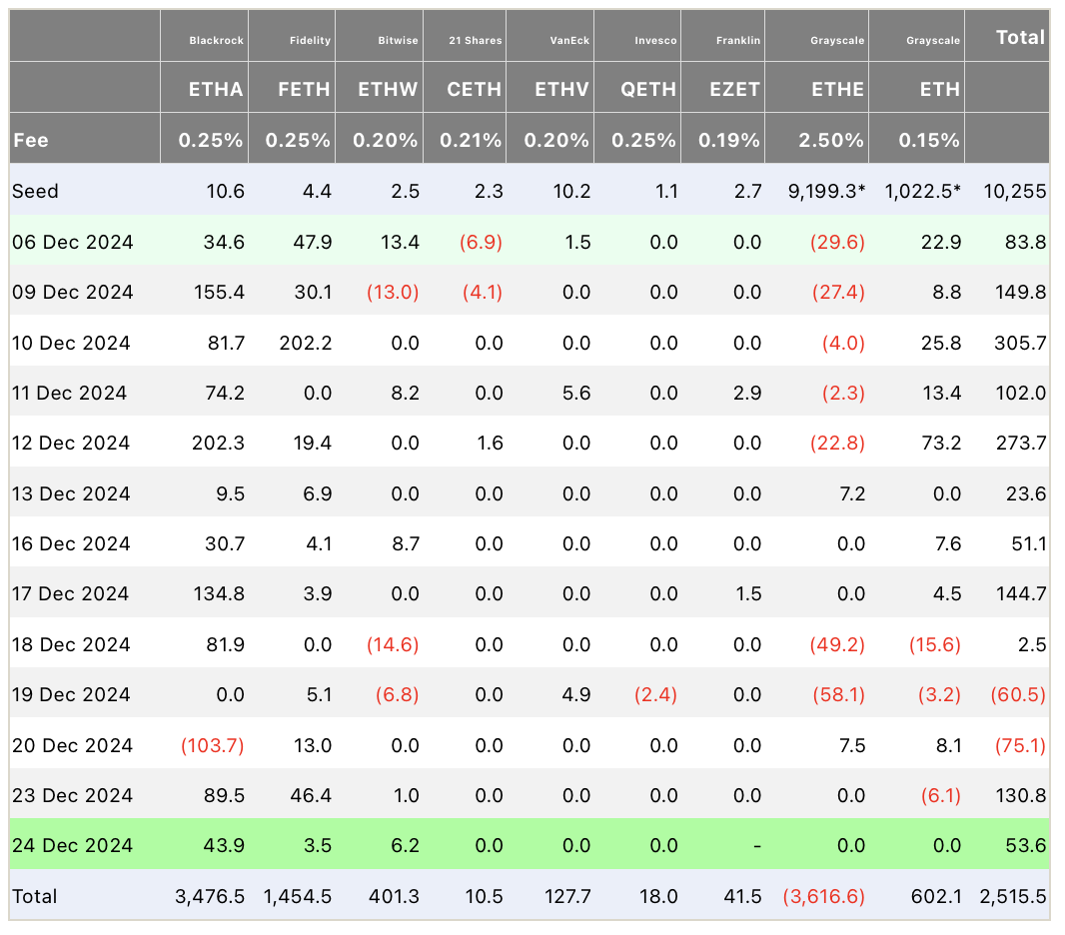Click the 134.8 ETHA value
This screenshot has height=935, width=1065.
(x=219, y=594)
